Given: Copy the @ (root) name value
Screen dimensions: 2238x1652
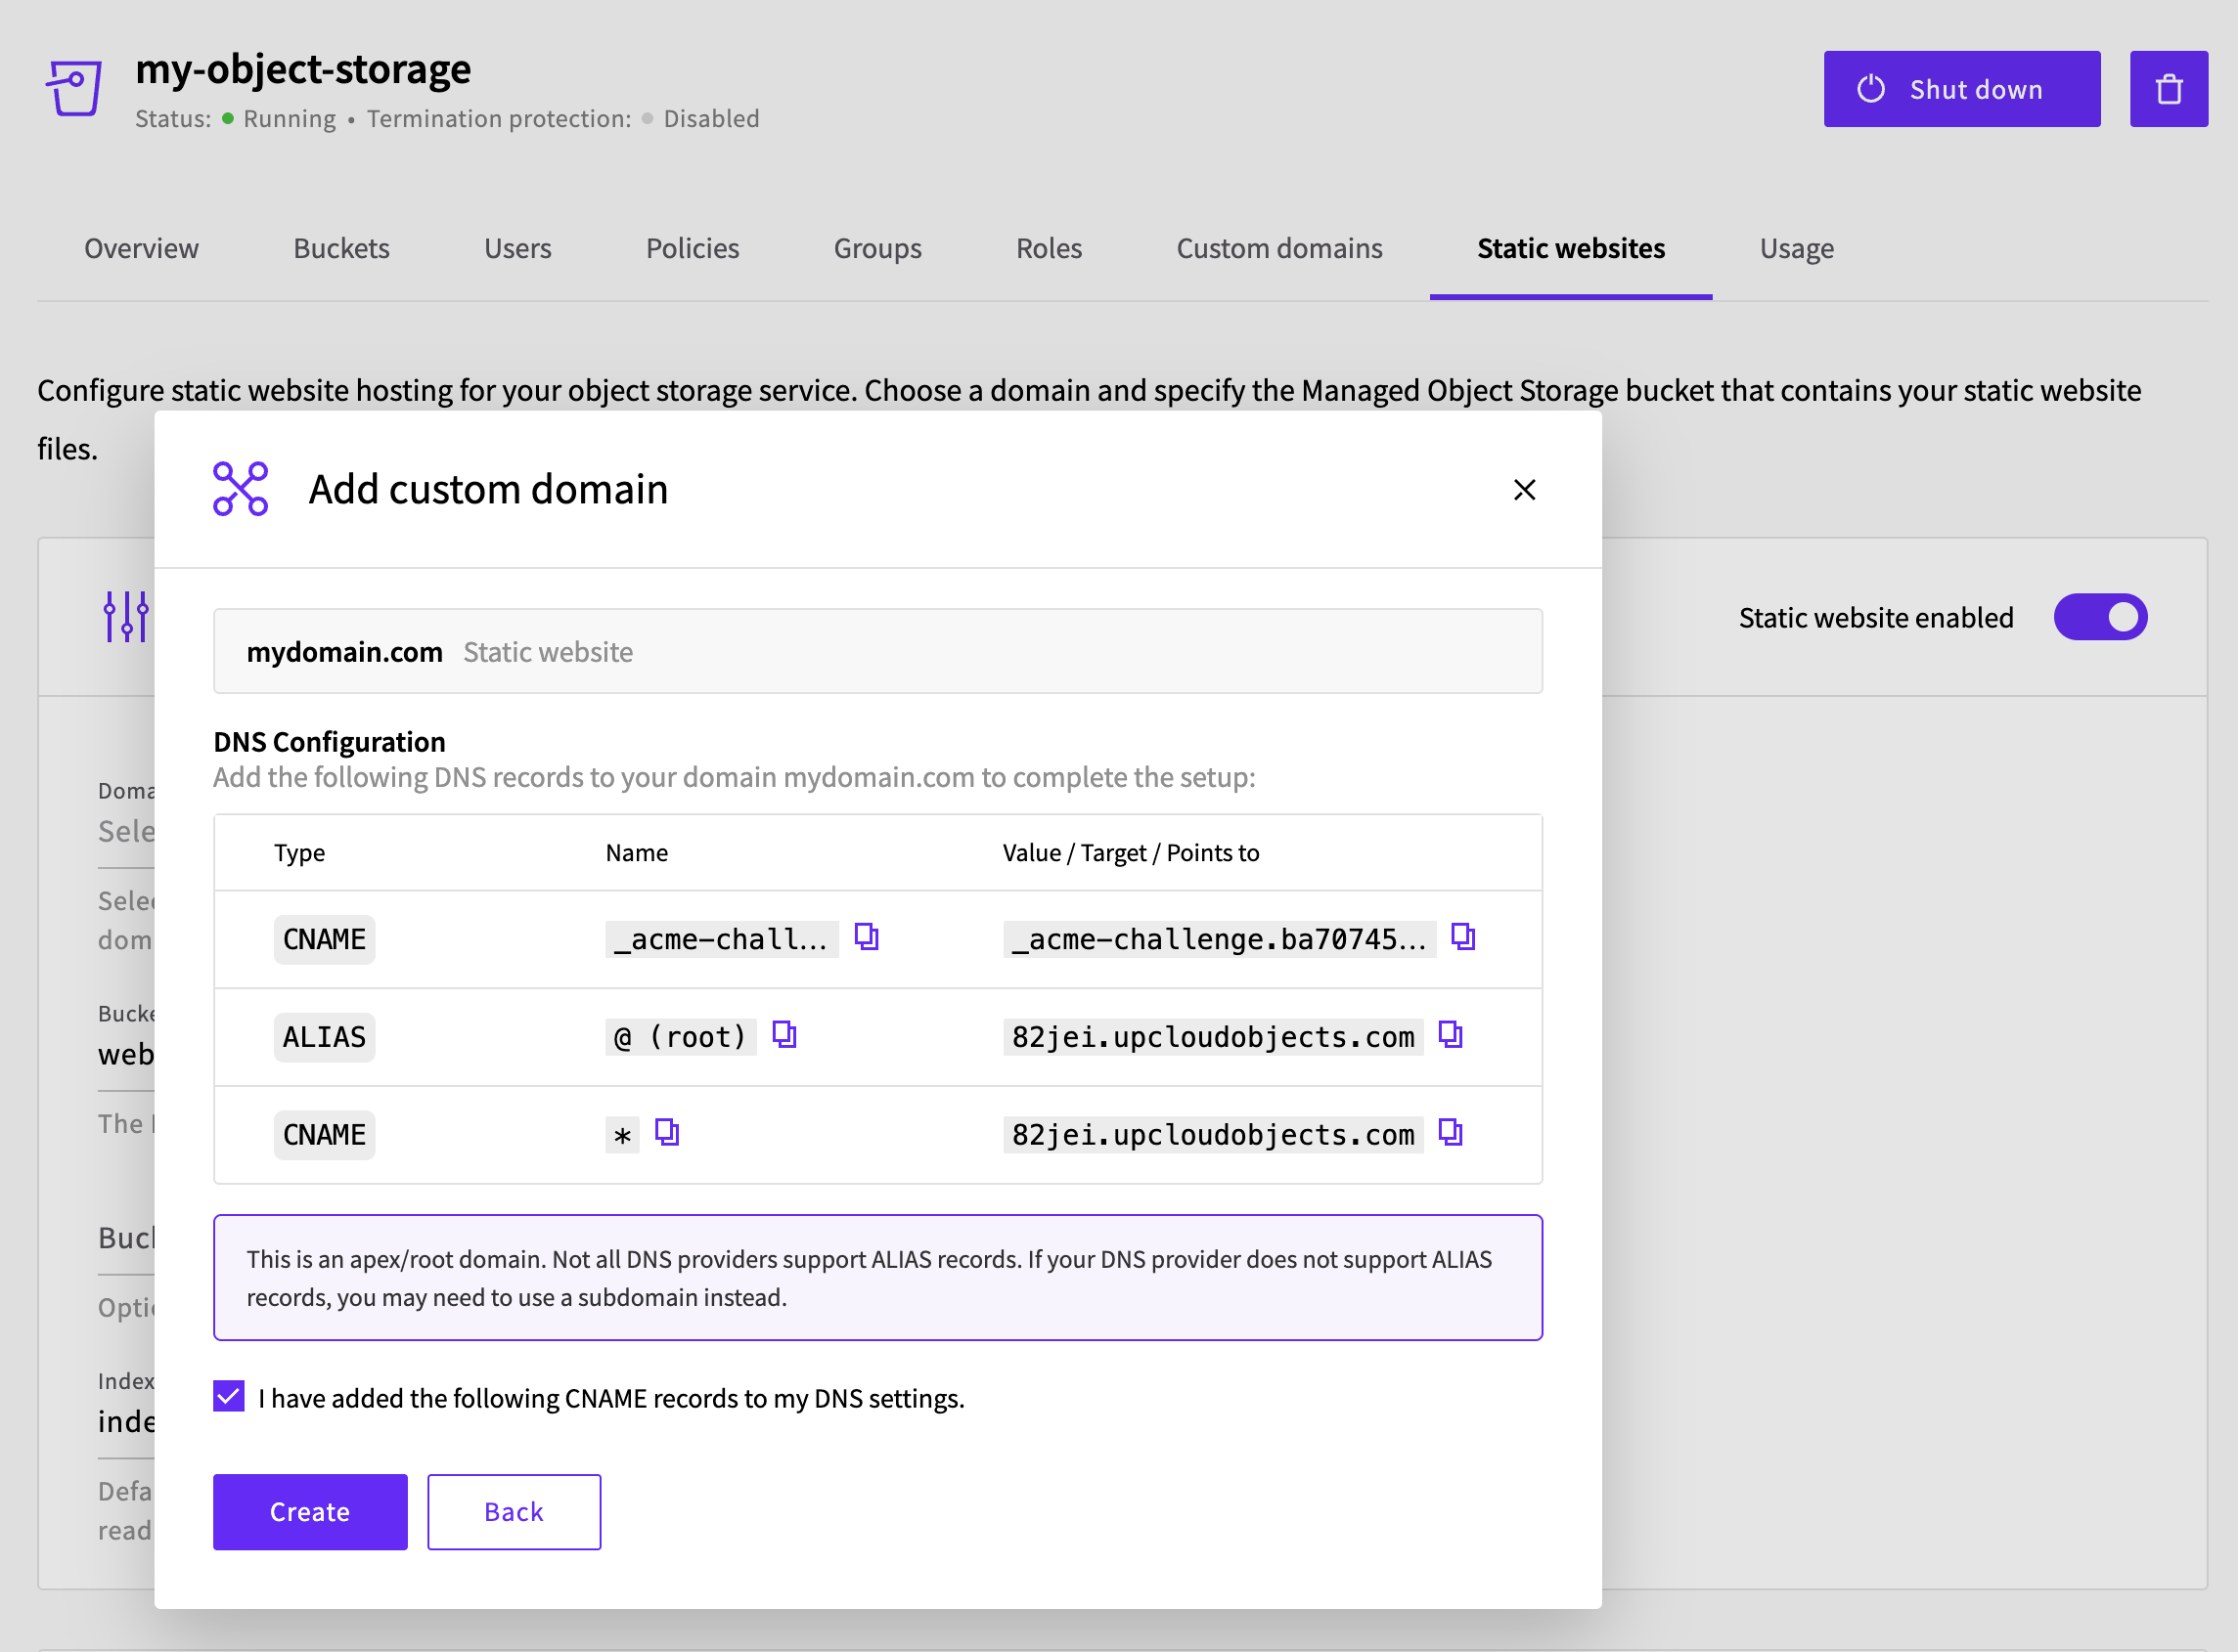Looking at the screenshot, I should (784, 1035).
